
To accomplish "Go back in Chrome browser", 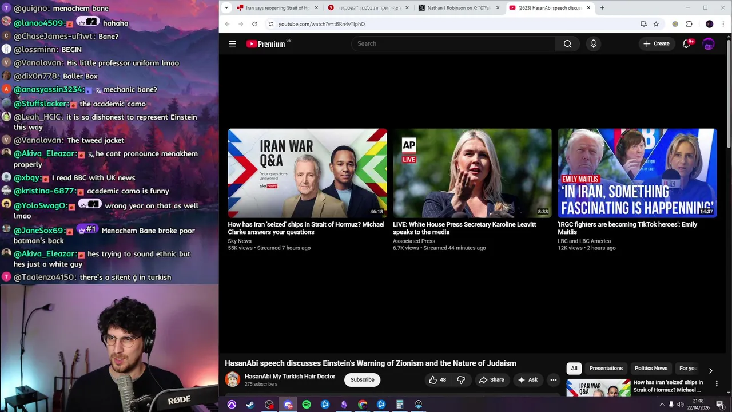I will pyautogui.click(x=227, y=24).
